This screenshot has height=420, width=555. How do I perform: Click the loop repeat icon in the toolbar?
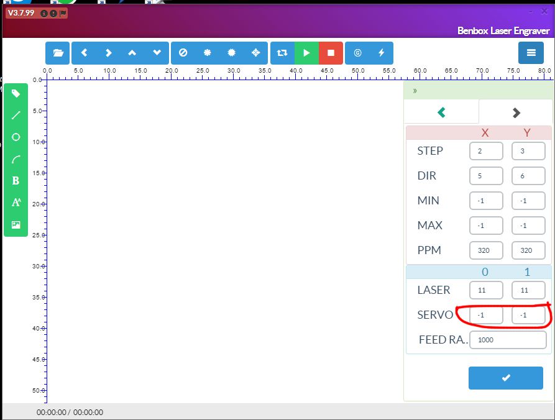pos(282,53)
